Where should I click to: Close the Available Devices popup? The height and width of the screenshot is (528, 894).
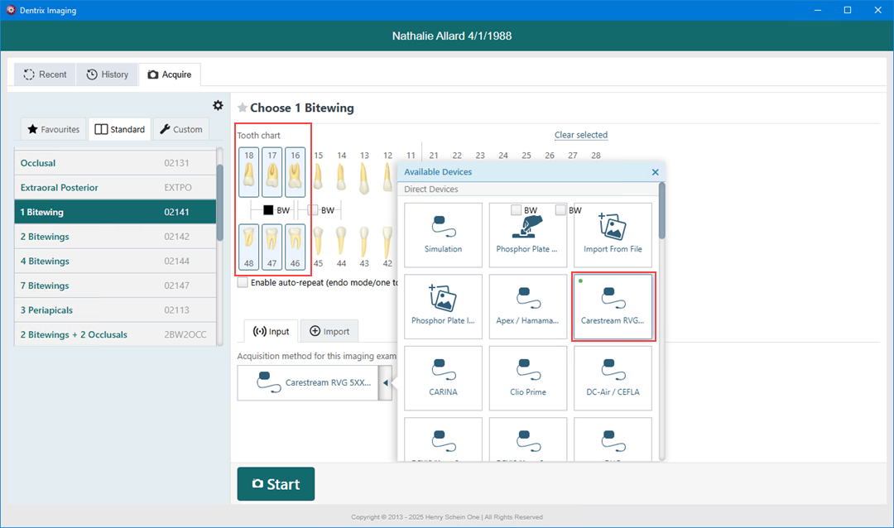coord(655,172)
